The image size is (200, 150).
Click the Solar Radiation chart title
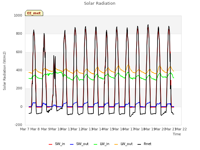coord(100,3)
